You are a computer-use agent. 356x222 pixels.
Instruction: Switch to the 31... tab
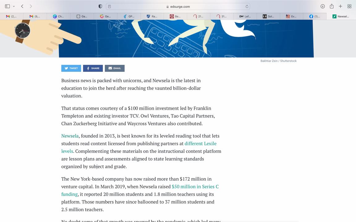tap(222, 16)
